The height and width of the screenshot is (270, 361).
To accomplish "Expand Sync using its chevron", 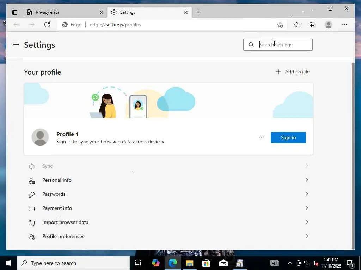I will point(307,166).
